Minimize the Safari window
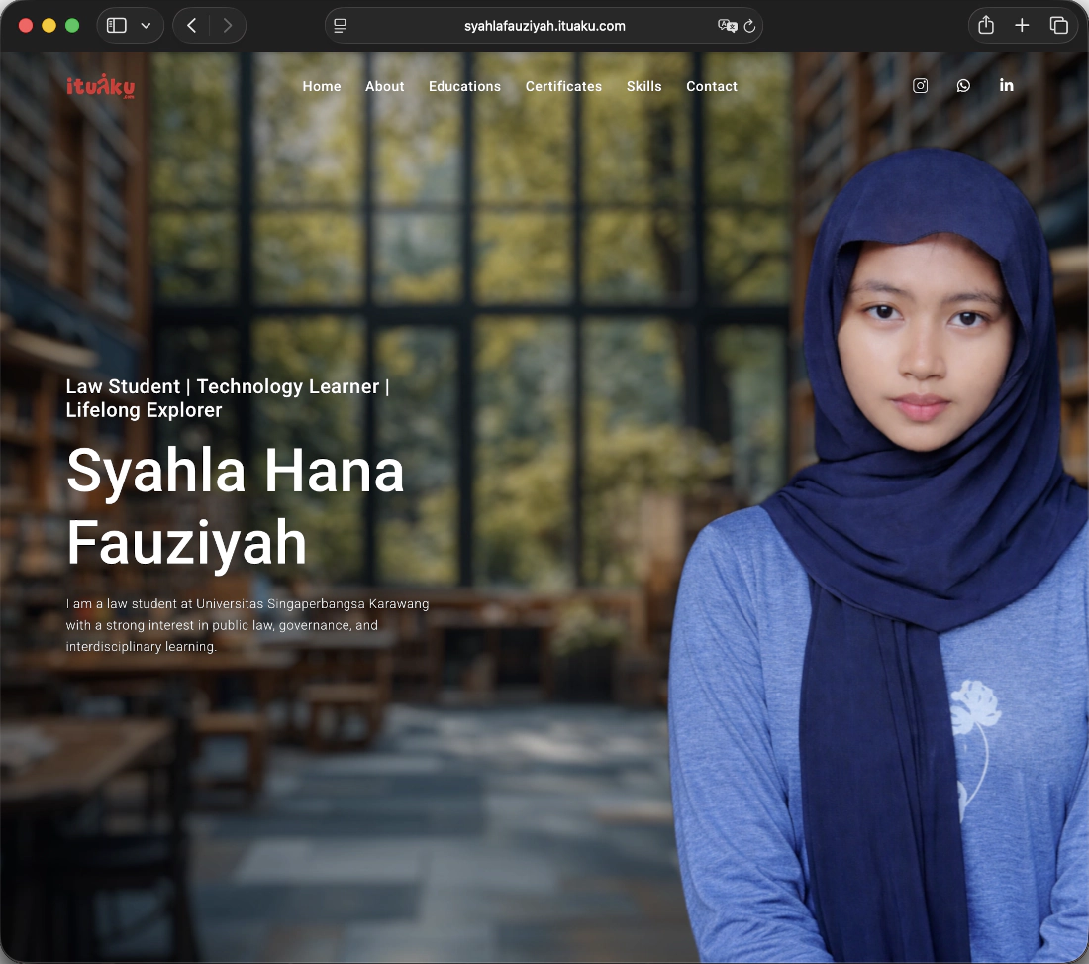The height and width of the screenshot is (964, 1089). tap(49, 26)
